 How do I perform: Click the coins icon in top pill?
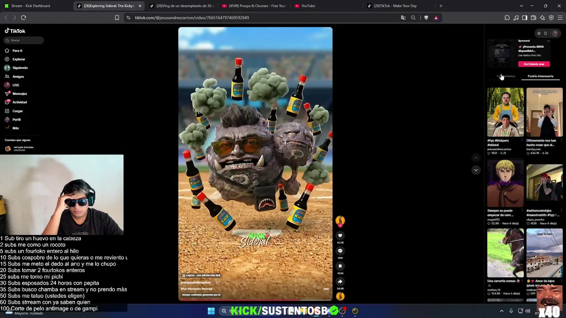click(539, 34)
